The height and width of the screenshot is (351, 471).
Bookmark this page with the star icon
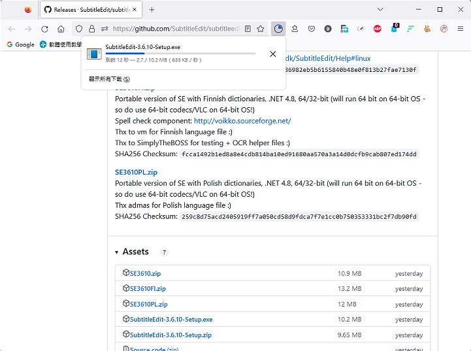coord(261,29)
